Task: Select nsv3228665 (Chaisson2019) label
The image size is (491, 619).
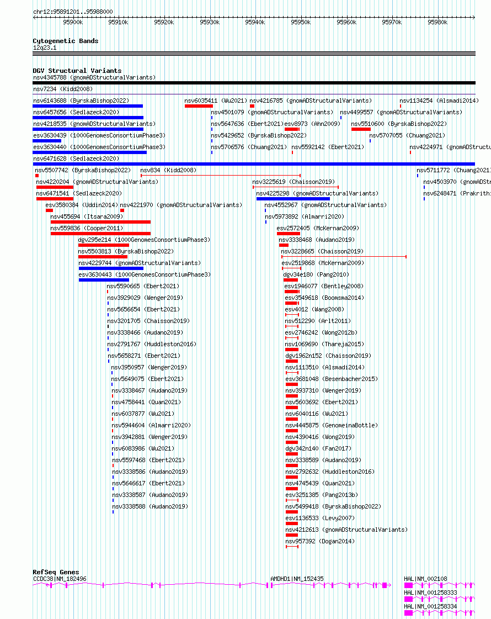Action: point(322,251)
